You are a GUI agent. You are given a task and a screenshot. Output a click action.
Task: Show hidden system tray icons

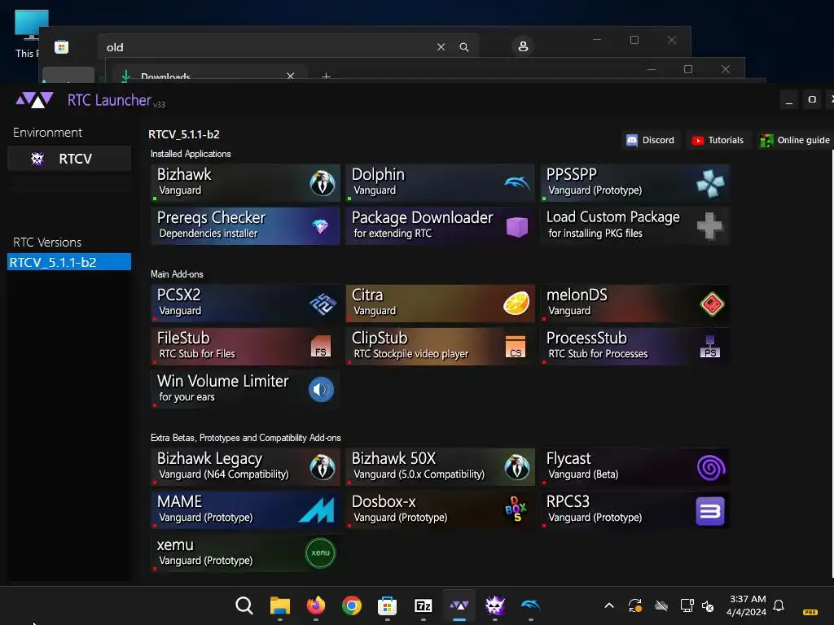[609, 605]
